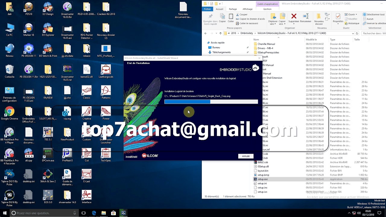Image resolution: width=386 pixels, height=217 pixels.
Task: Click the EPCwin.exe desktop icon
Action: pyautogui.click(x=48, y=155)
